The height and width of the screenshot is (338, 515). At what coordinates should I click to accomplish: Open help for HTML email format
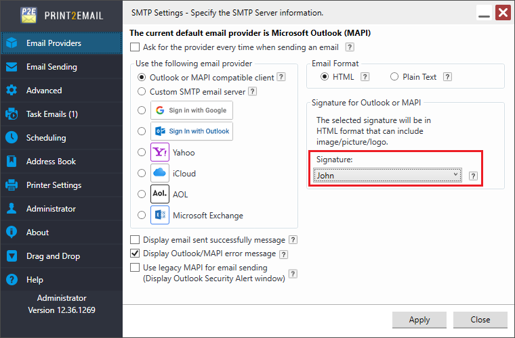pyautogui.click(x=365, y=77)
